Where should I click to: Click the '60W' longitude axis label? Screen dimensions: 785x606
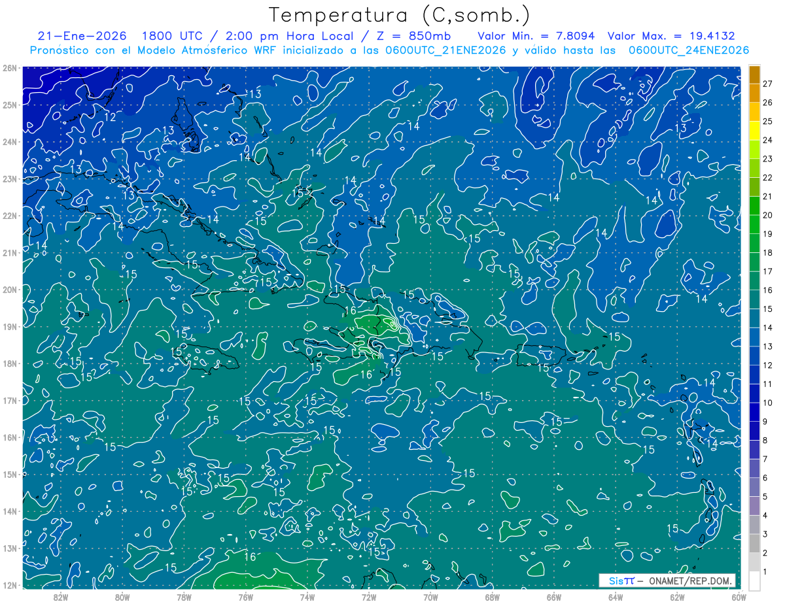click(x=738, y=597)
